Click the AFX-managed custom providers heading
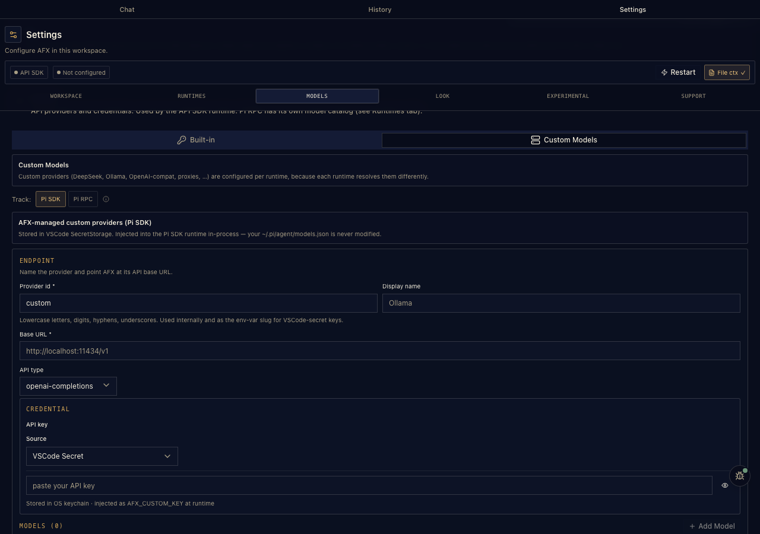The height and width of the screenshot is (534, 760). [x=85, y=223]
